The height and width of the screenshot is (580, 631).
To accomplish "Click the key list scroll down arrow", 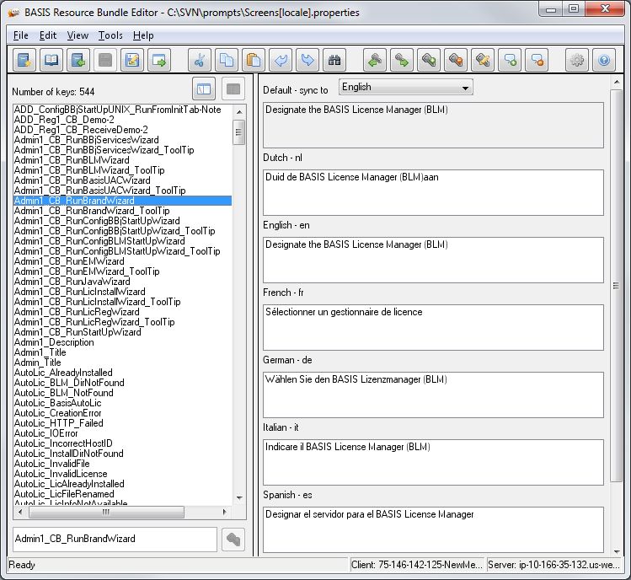I will 239,498.
